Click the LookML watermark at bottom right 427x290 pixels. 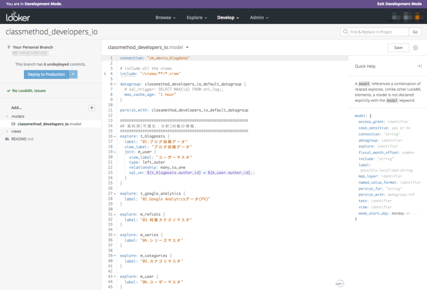(340, 283)
